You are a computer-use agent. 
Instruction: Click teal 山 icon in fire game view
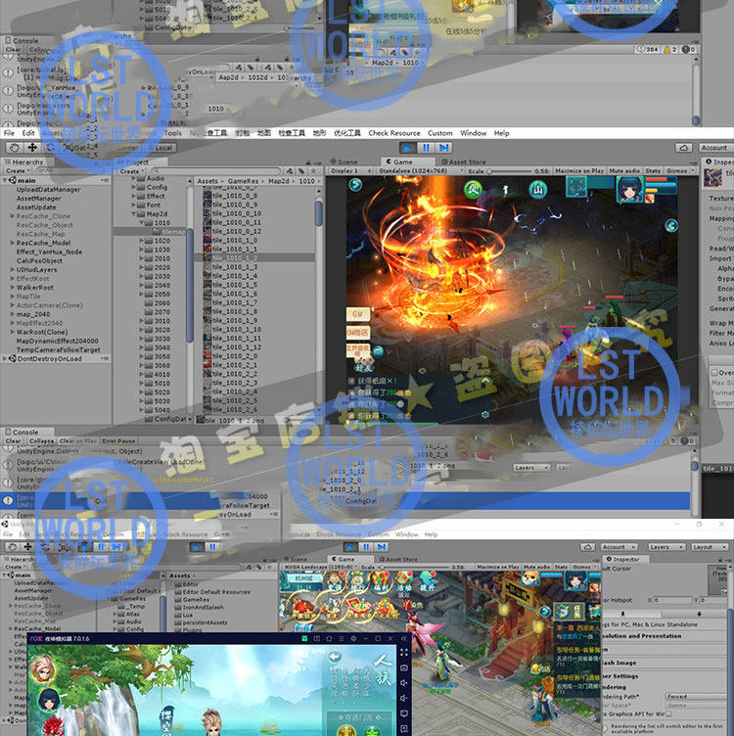pos(538,190)
